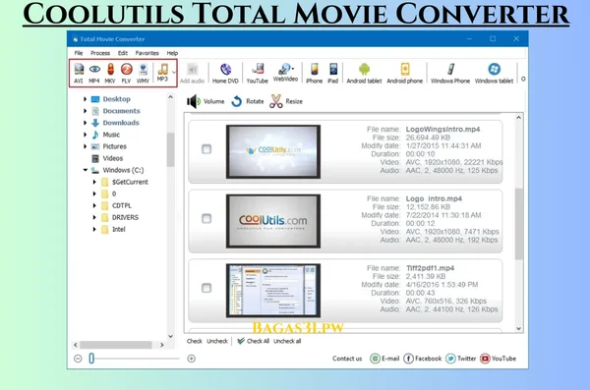Viewport: 590px width, 390px height.
Task: Open the Logo intro.mp4 thumbnail
Action: (x=273, y=221)
